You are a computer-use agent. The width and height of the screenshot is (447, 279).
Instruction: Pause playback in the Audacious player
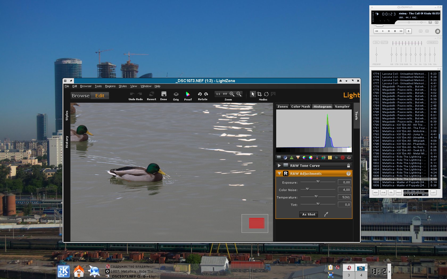point(389,31)
